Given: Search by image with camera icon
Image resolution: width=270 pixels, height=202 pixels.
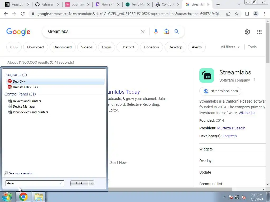Looking at the screenshot, I should click(166, 32).
